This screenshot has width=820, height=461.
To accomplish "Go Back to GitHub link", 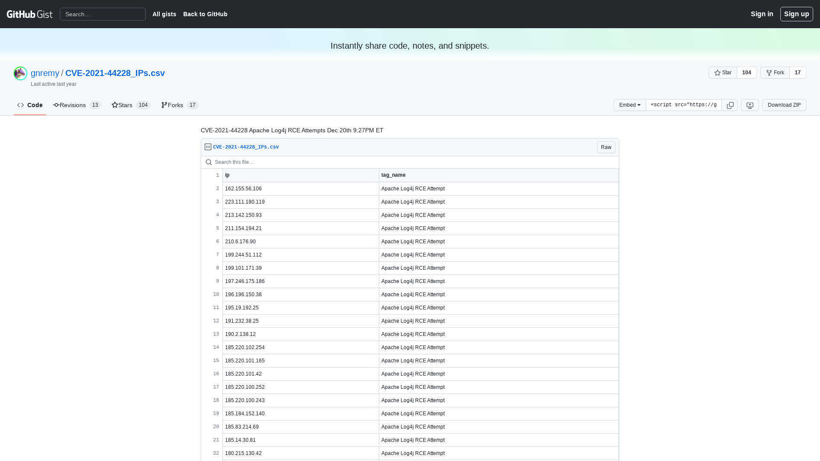I will click(205, 14).
